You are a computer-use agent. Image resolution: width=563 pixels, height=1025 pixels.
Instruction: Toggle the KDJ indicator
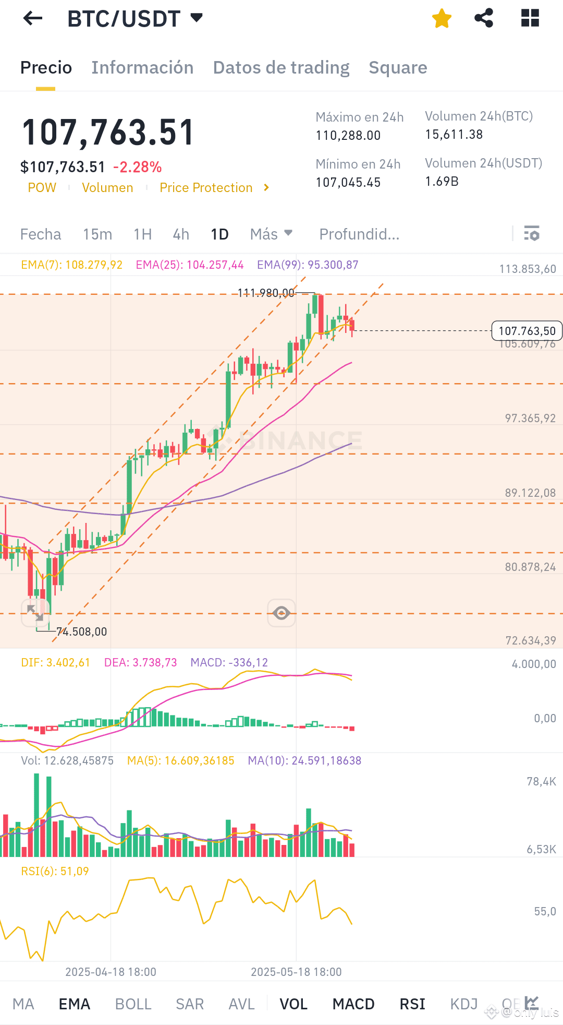(x=464, y=1004)
